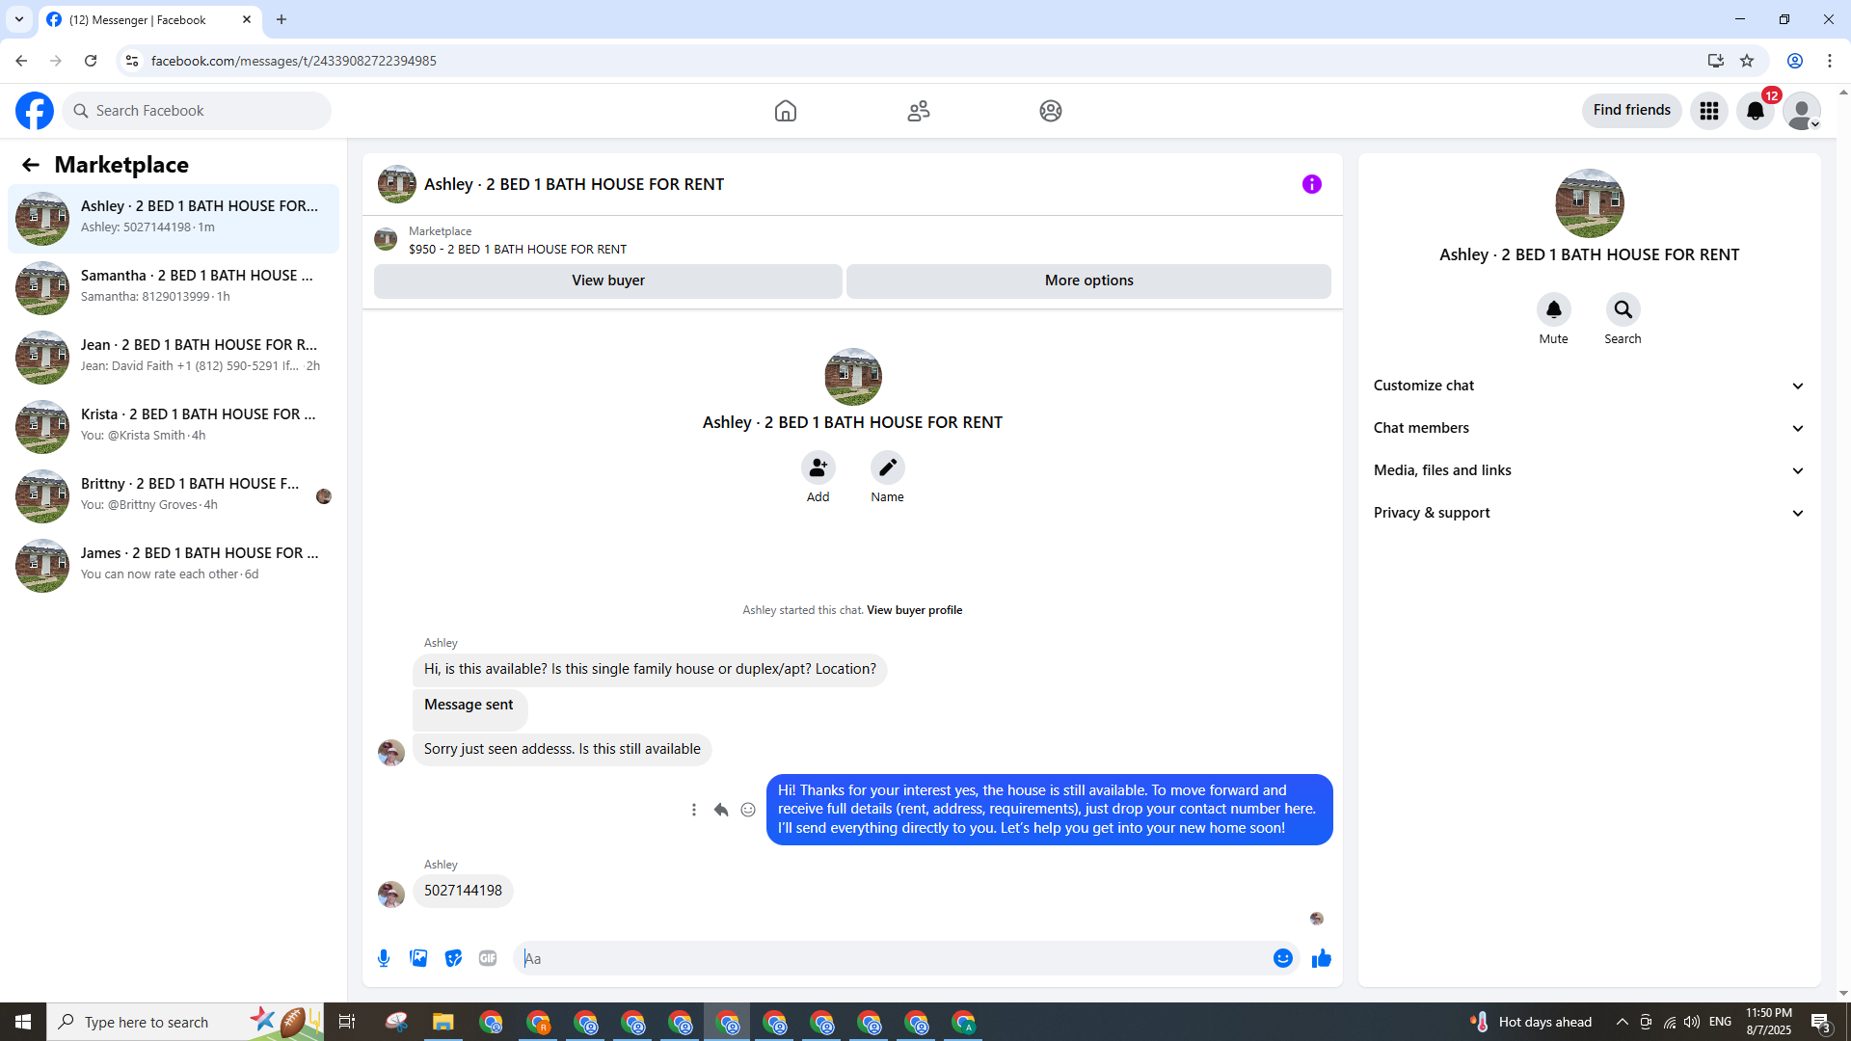Click the purple conversation info icon

[1311, 184]
